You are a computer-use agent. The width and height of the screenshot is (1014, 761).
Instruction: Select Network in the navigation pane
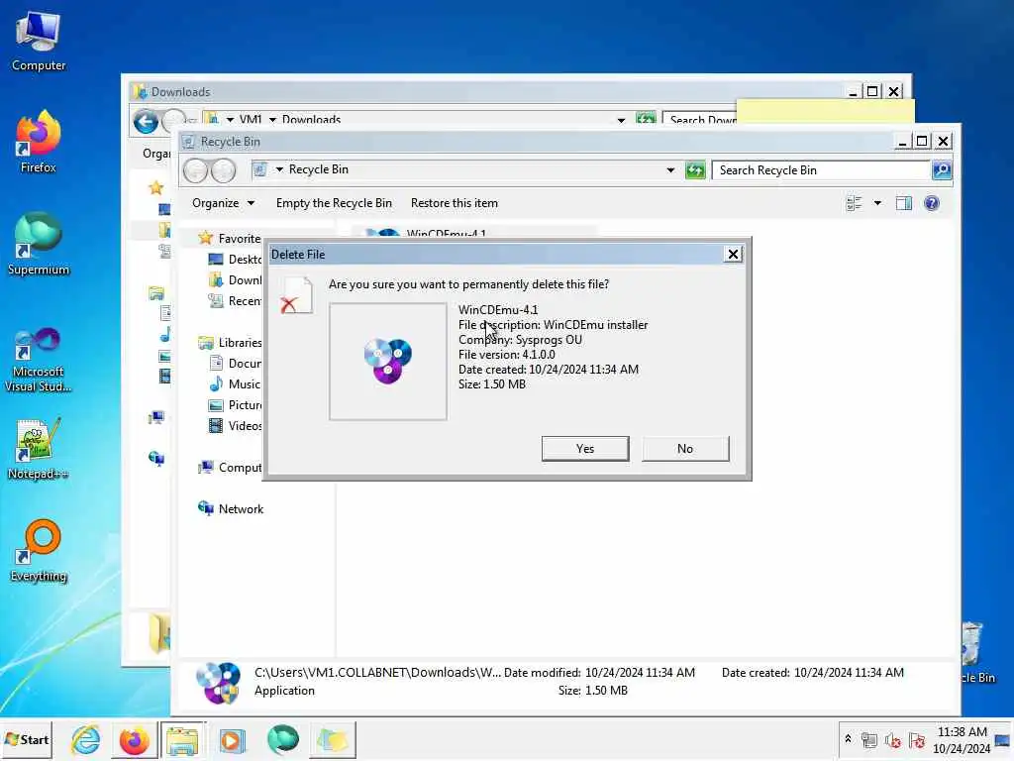pyautogui.click(x=231, y=508)
